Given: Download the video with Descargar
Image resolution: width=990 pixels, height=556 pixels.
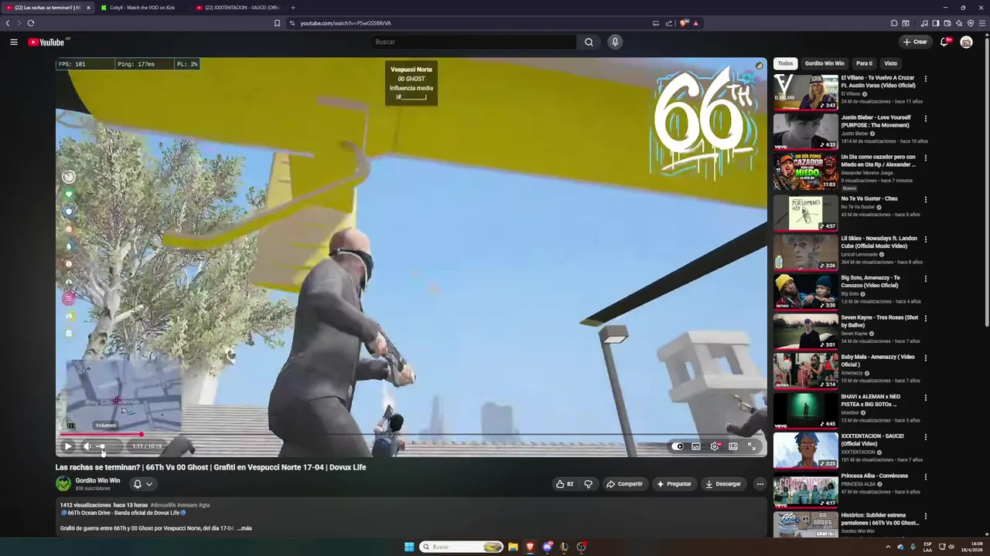Looking at the screenshot, I should click(723, 484).
